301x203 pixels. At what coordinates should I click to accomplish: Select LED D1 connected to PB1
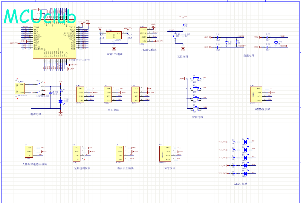coord(245,142)
